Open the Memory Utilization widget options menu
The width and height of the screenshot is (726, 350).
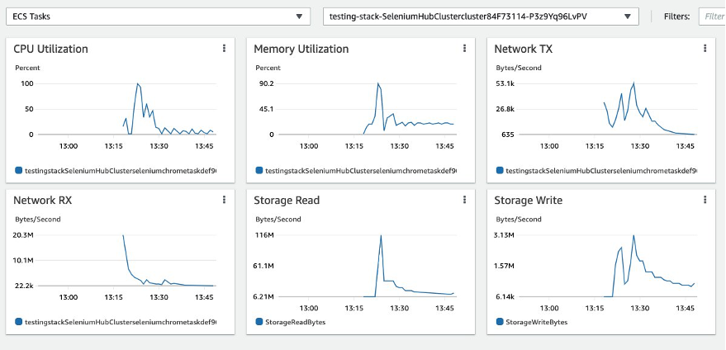click(464, 48)
